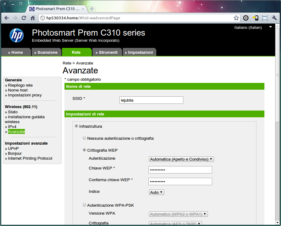Open the Internet Printing Protocol link
281x226 pixels.
click(30, 158)
